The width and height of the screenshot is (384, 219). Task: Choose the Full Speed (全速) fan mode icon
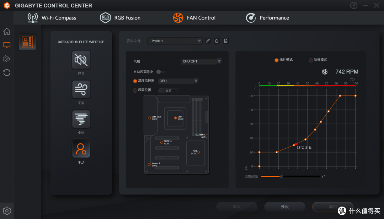pyautogui.click(x=81, y=119)
